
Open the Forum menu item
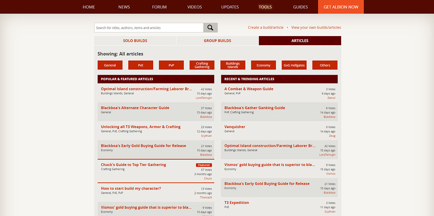click(159, 7)
